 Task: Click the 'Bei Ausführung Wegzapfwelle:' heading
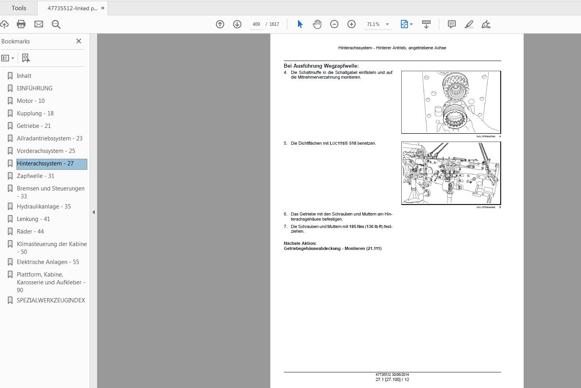click(321, 66)
